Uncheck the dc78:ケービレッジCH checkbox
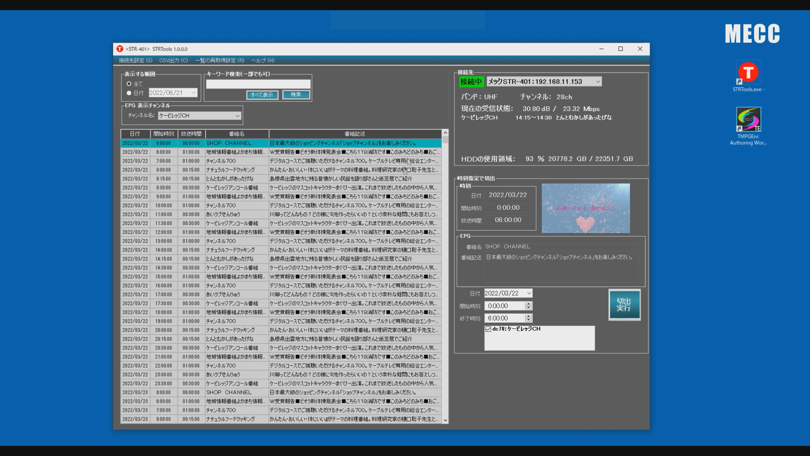The width and height of the screenshot is (810, 456). coord(488,329)
